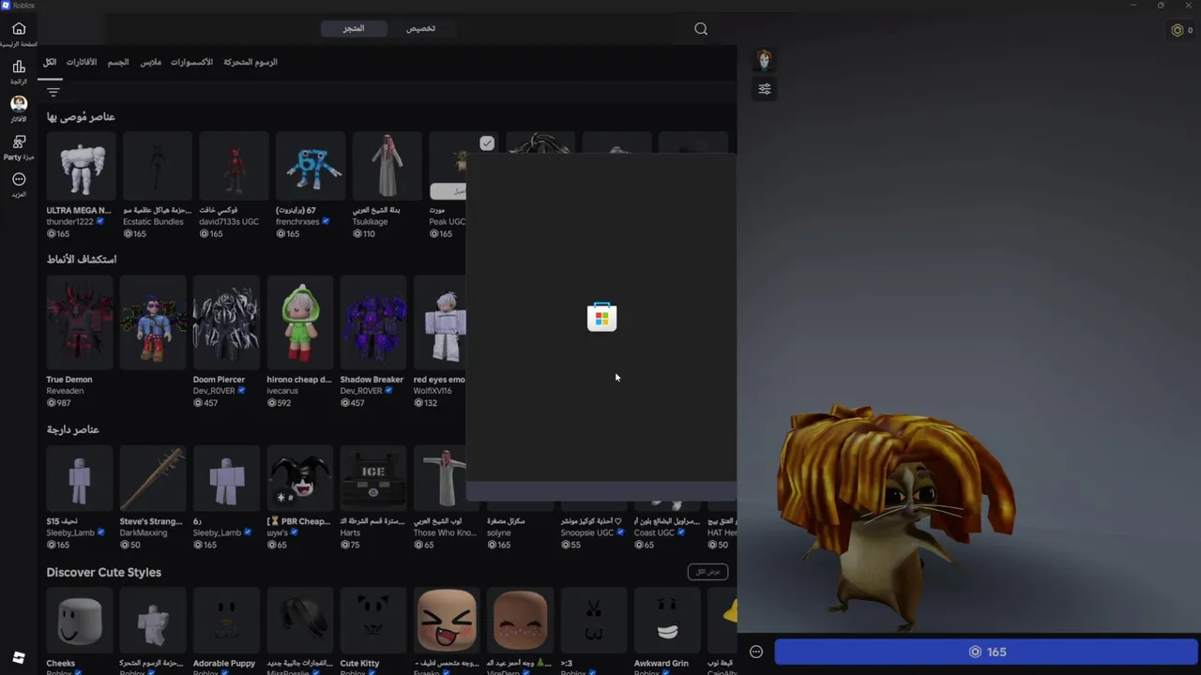Click the ivecarus creator name
Screen dimensions: 1201x675
pyautogui.click(x=282, y=391)
